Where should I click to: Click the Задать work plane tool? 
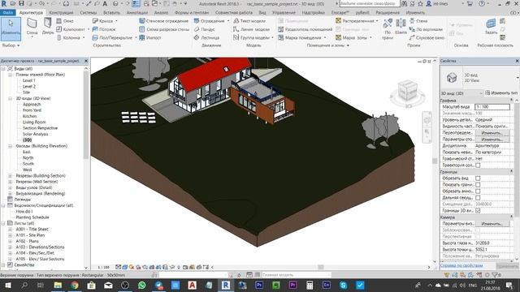tap(491, 26)
